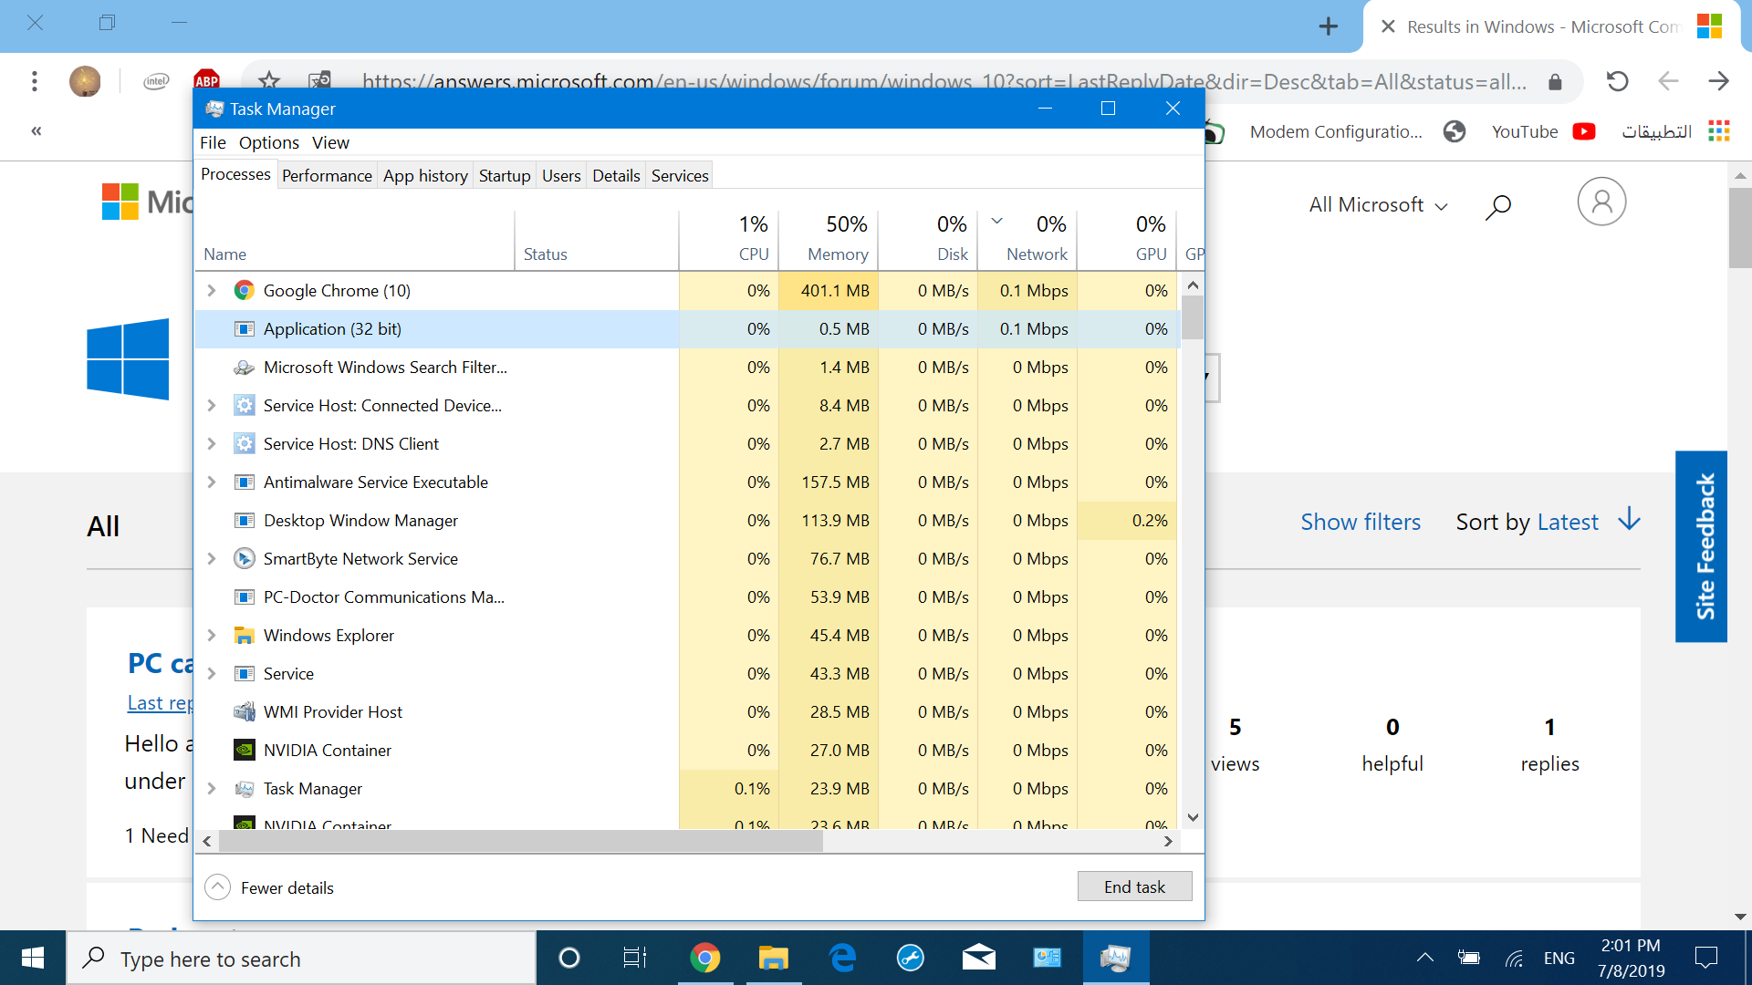Image resolution: width=1752 pixels, height=985 pixels.
Task: Switch to the Users tab
Action: point(561,175)
